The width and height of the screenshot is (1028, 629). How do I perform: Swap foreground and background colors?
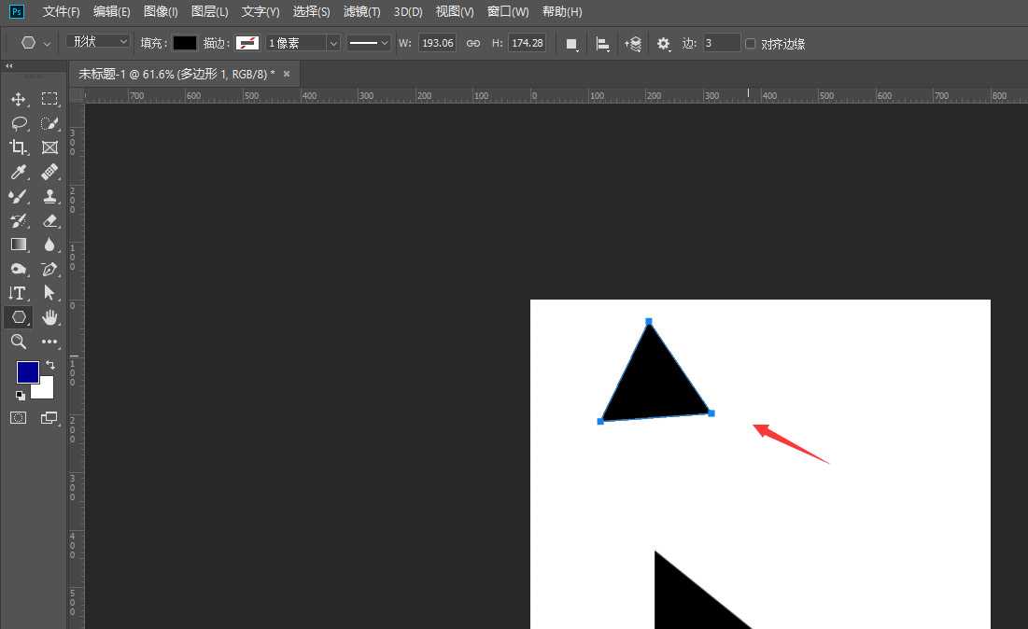[x=50, y=365]
